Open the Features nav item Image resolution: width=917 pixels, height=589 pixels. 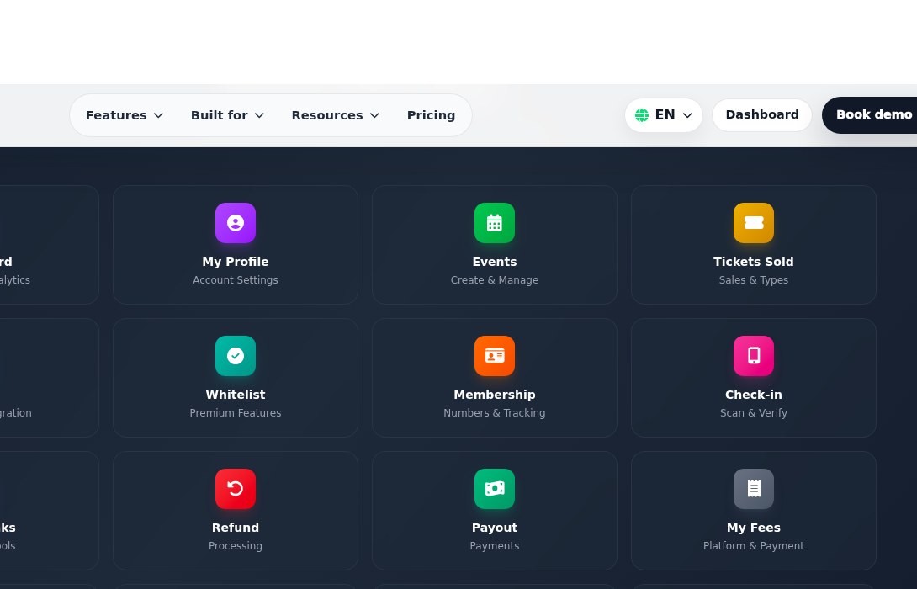(x=124, y=115)
